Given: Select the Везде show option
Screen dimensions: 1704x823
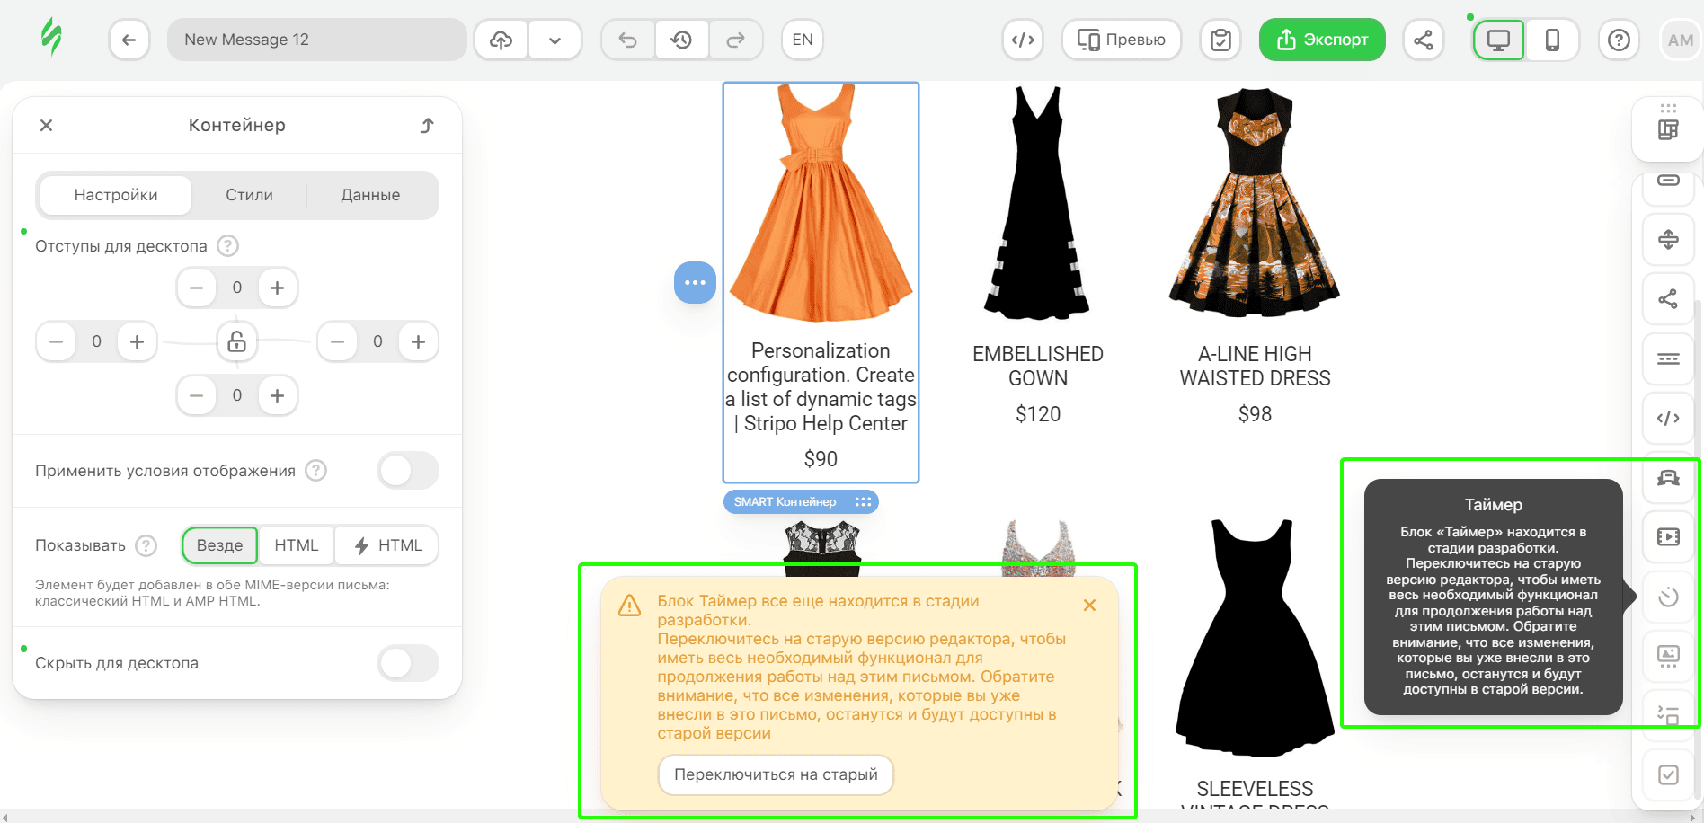Looking at the screenshot, I should click(219, 545).
